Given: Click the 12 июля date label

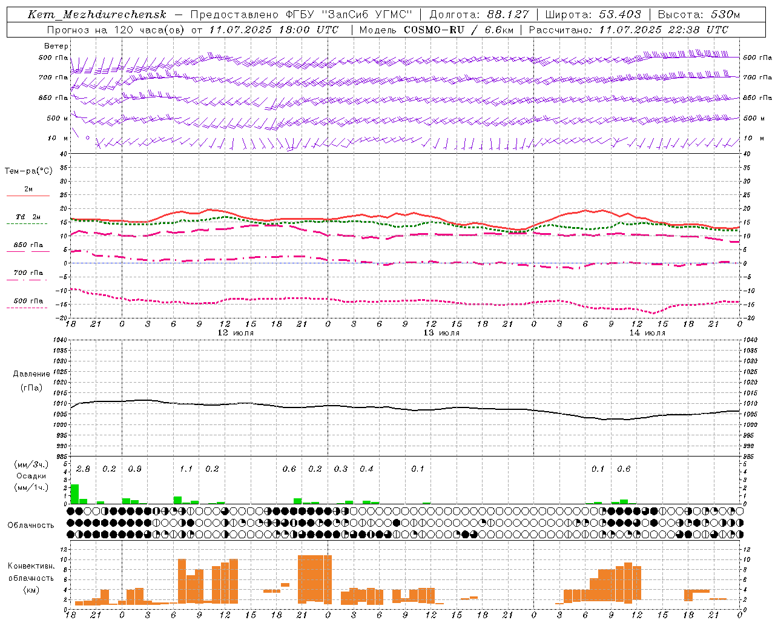Looking at the screenshot, I should [x=236, y=333].
